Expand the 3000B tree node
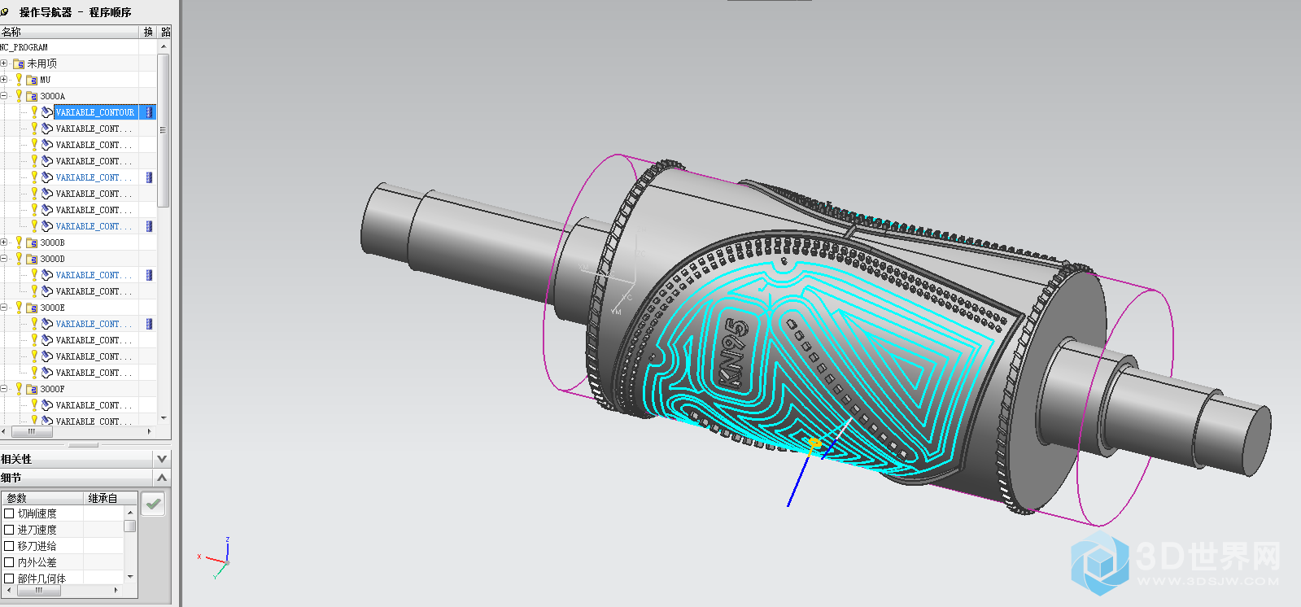Viewport: 1301px width, 607px height. point(4,242)
